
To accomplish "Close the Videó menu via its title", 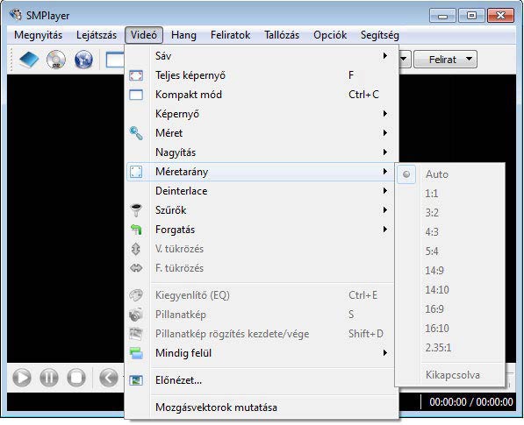I will point(144,35).
